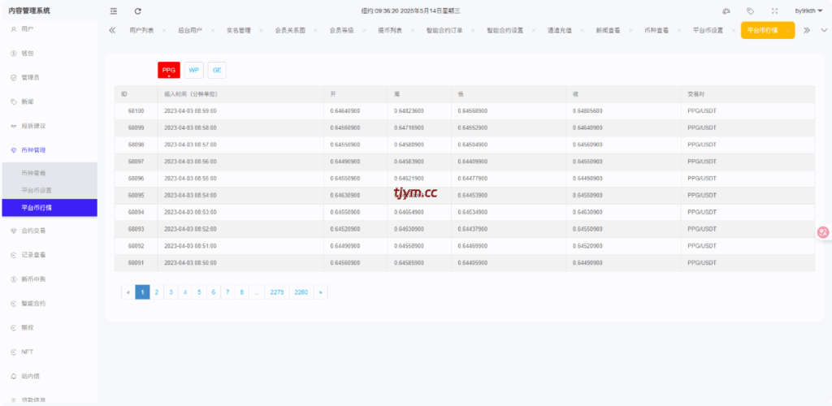This screenshot has width=832, height=406.
Task: Click the refresh icon in top bar
Action: click(x=138, y=11)
